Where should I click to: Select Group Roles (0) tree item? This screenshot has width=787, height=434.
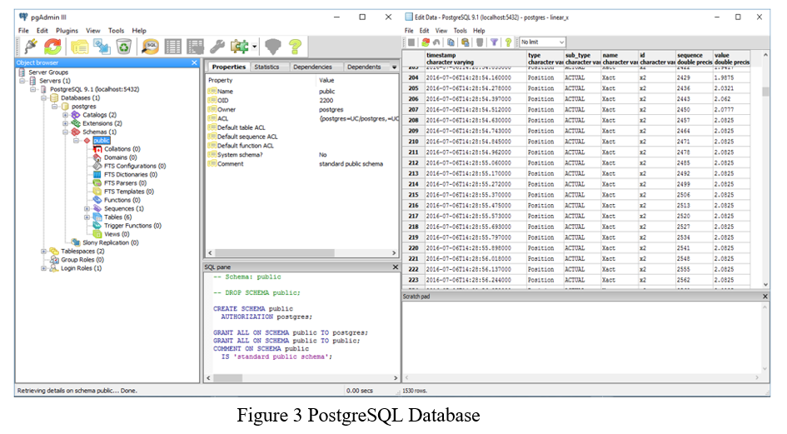pos(82,260)
